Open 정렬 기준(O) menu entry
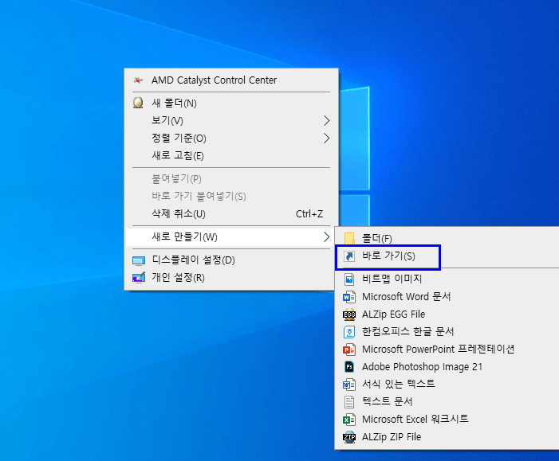Image resolution: width=559 pixels, height=461 pixels. (x=231, y=138)
